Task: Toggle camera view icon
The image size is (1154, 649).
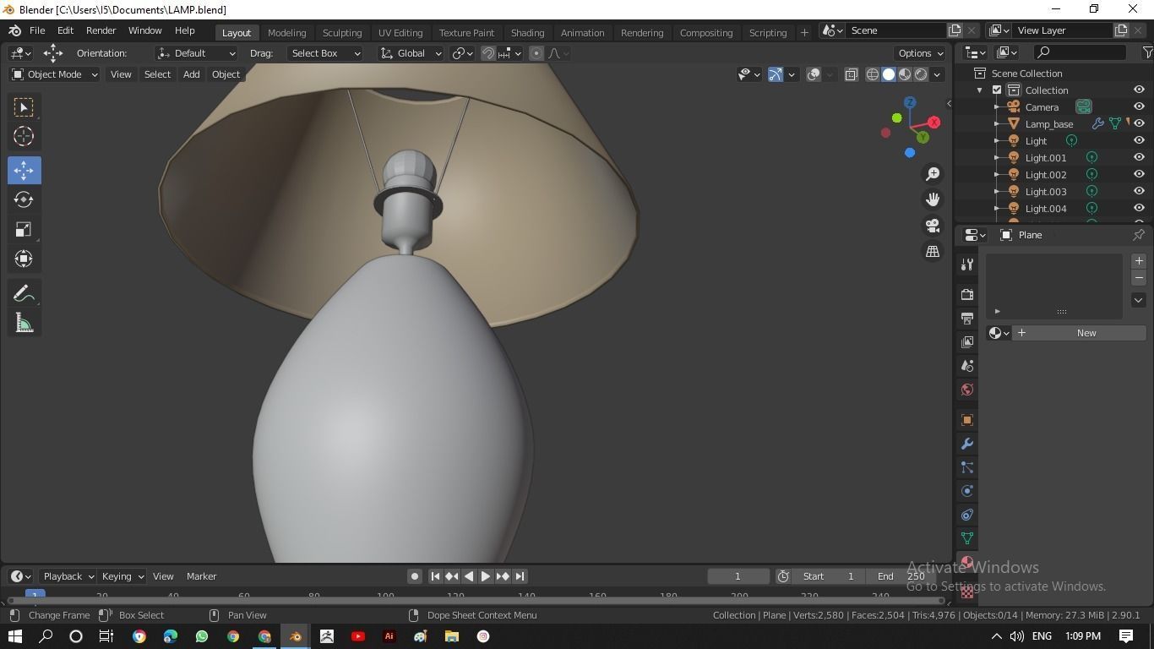Action: pyautogui.click(x=933, y=226)
